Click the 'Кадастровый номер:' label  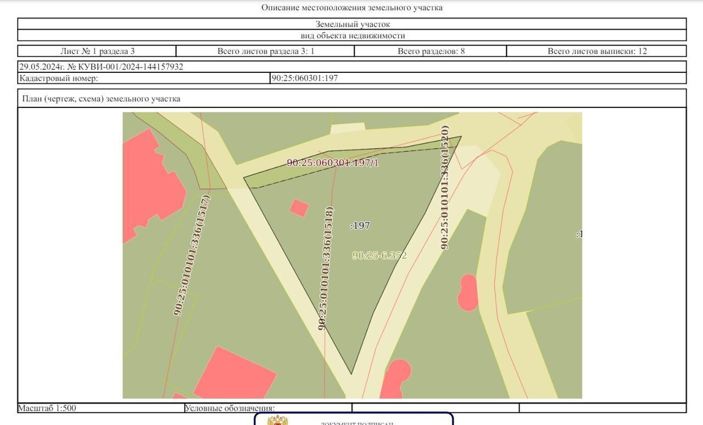coord(59,78)
